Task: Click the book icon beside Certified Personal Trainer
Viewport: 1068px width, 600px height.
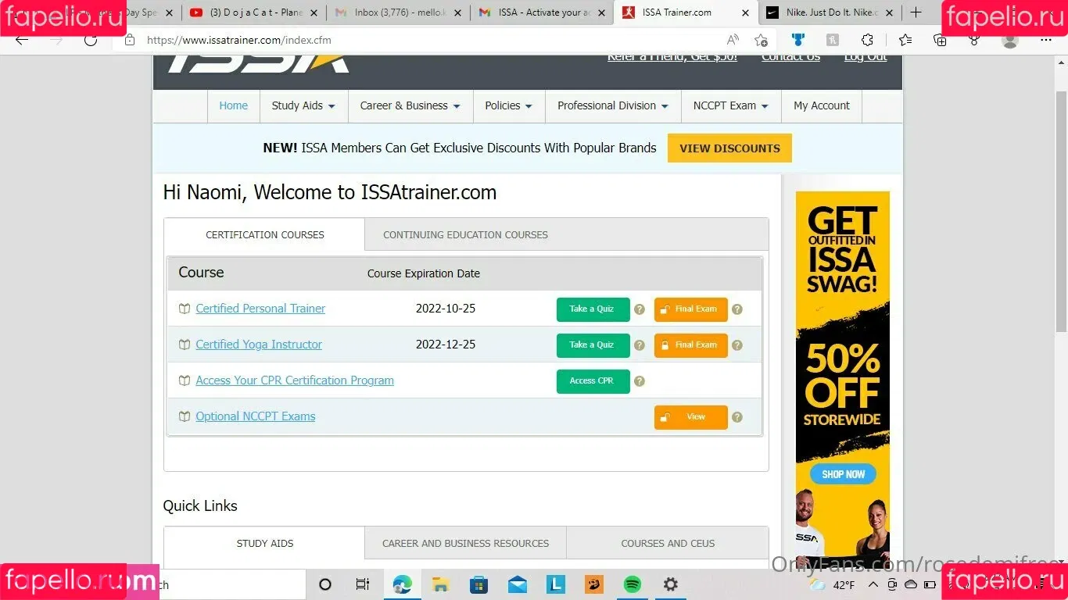Action: click(185, 309)
